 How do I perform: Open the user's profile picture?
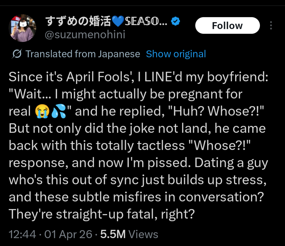(22, 28)
